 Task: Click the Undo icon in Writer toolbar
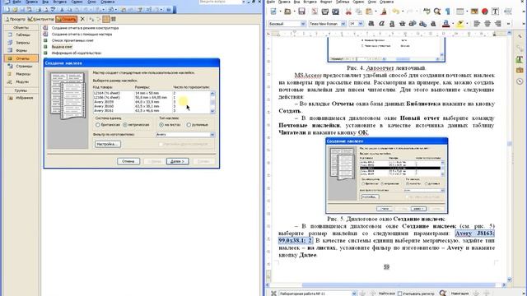pos(395,12)
